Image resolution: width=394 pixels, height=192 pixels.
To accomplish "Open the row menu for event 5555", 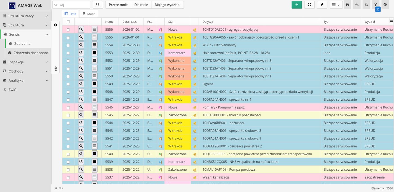I will coord(95,37).
